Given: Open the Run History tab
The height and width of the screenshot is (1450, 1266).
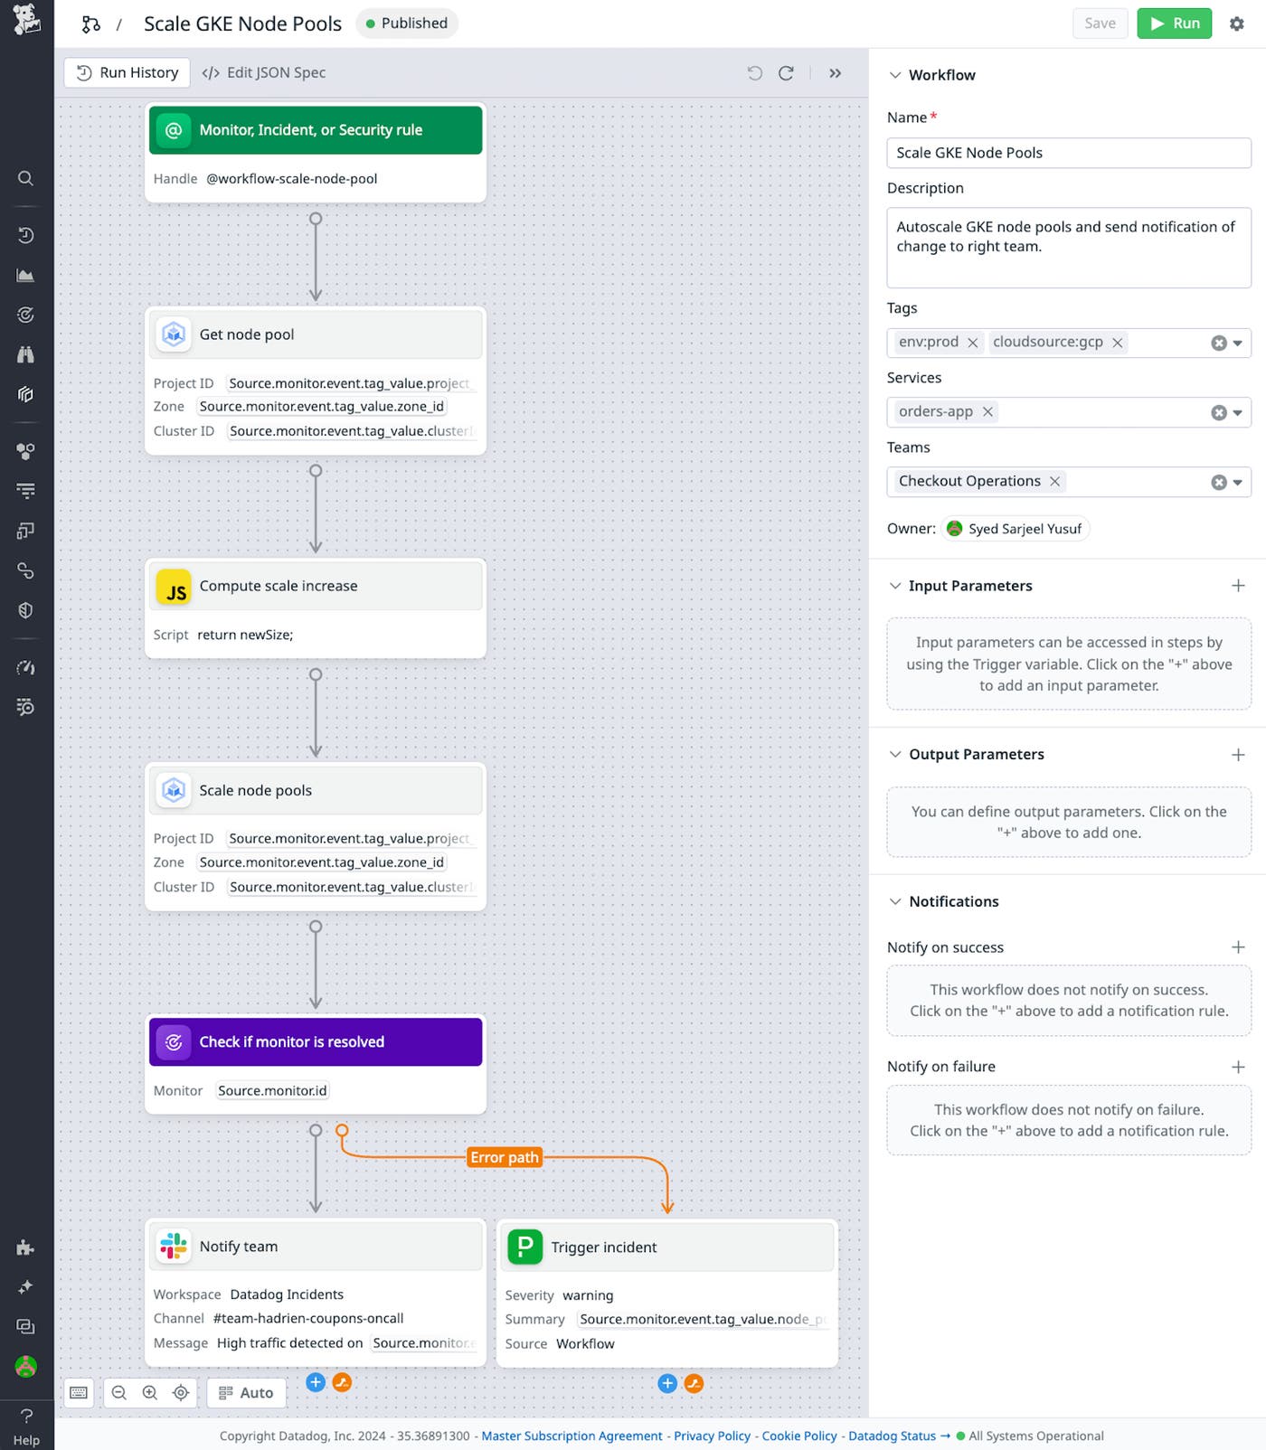Looking at the screenshot, I should point(126,72).
